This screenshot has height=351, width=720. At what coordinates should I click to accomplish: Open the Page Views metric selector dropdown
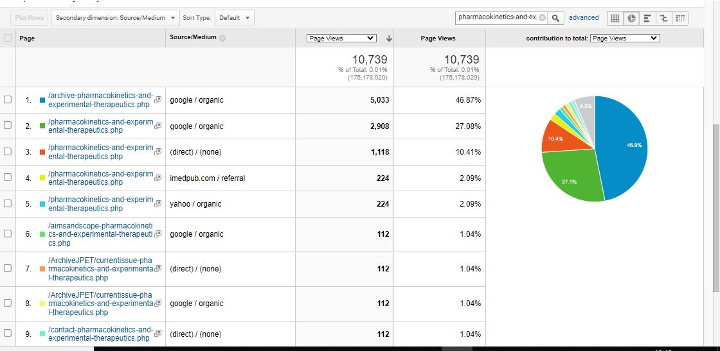coord(341,39)
